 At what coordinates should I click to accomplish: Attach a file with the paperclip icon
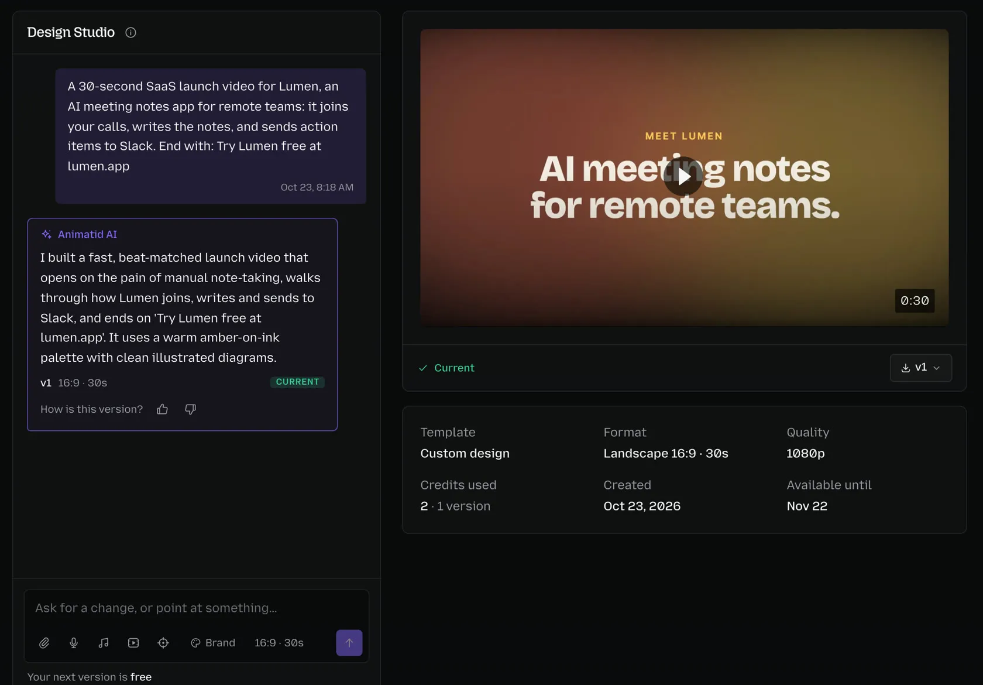point(44,643)
